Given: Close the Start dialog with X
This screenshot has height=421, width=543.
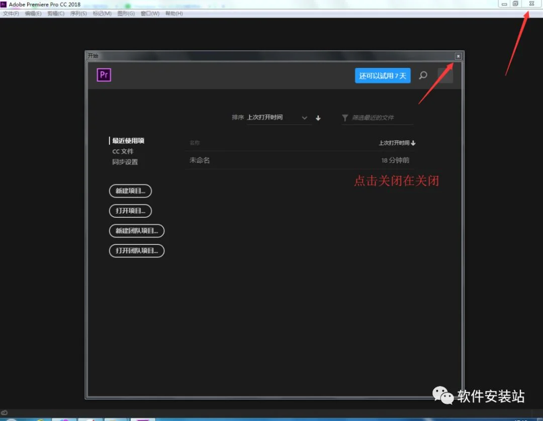Looking at the screenshot, I should point(458,56).
